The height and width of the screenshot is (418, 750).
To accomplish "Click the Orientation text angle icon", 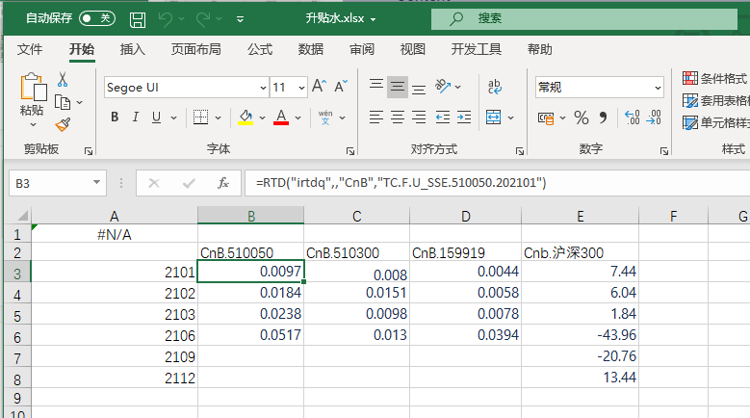I will tap(443, 86).
